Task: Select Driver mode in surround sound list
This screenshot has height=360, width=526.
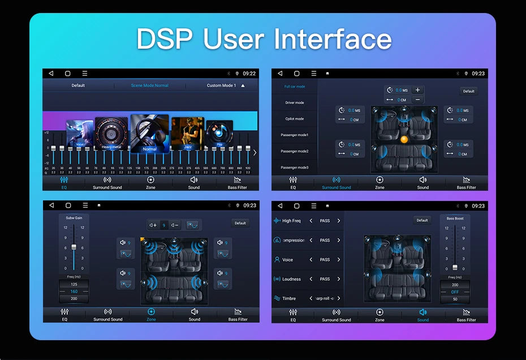Action: (x=294, y=103)
